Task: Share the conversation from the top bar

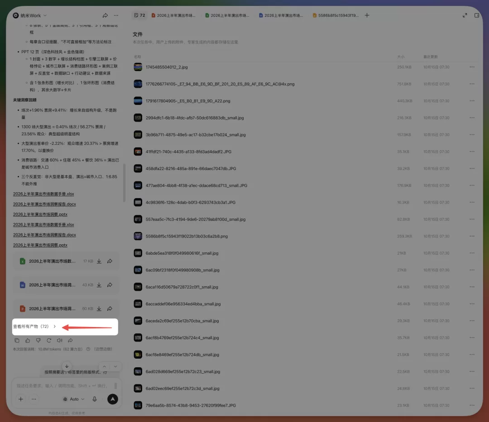Action: tap(105, 15)
